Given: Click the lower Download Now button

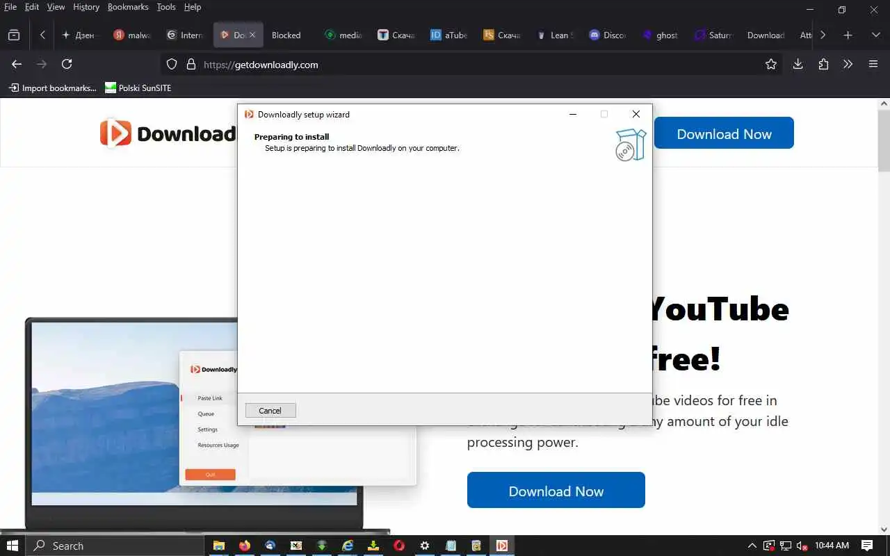Looking at the screenshot, I should (x=556, y=491).
